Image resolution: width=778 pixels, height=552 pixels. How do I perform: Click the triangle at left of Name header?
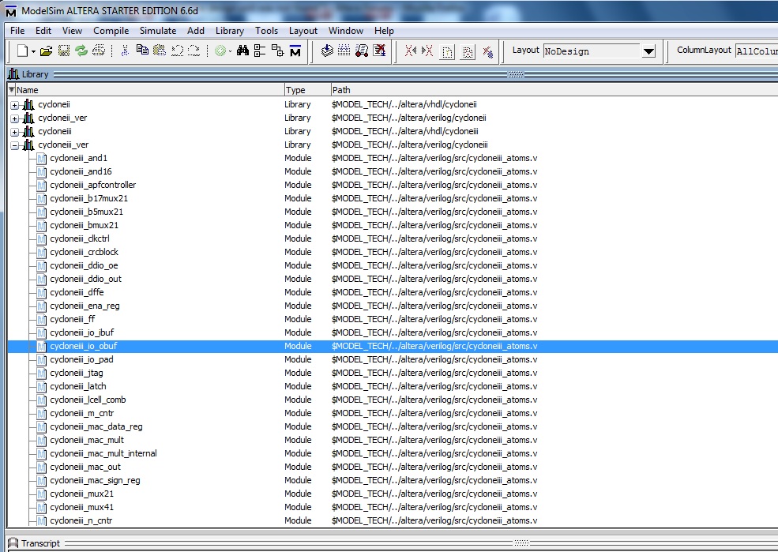(x=11, y=90)
